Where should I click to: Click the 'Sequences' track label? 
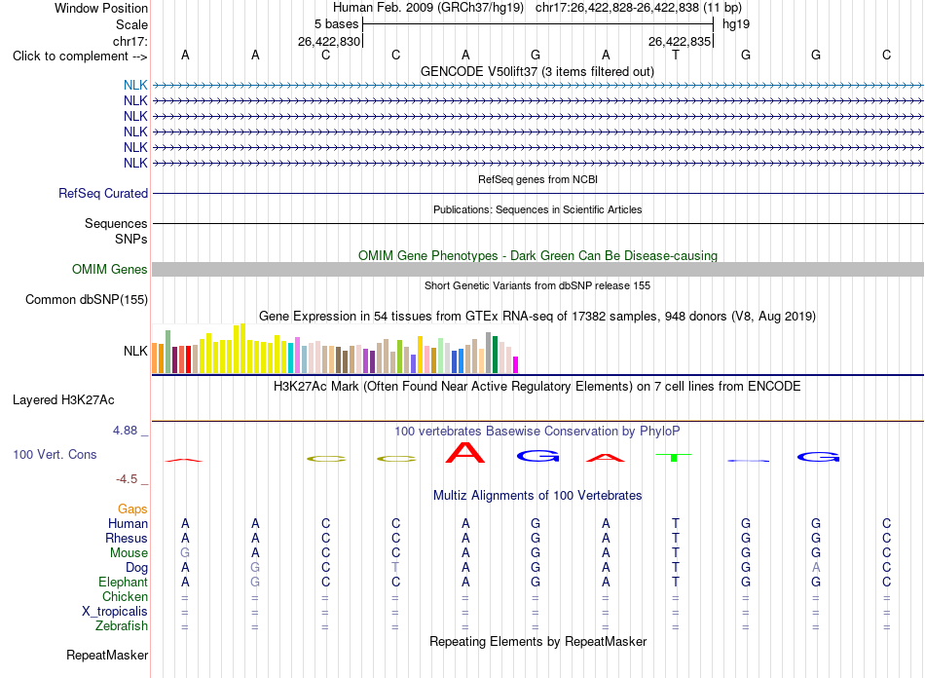(116, 223)
